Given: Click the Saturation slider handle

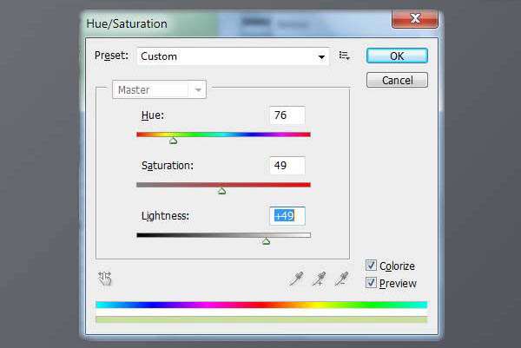Looking at the screenshot, I should pyautogui.click(x=221, y=190).
